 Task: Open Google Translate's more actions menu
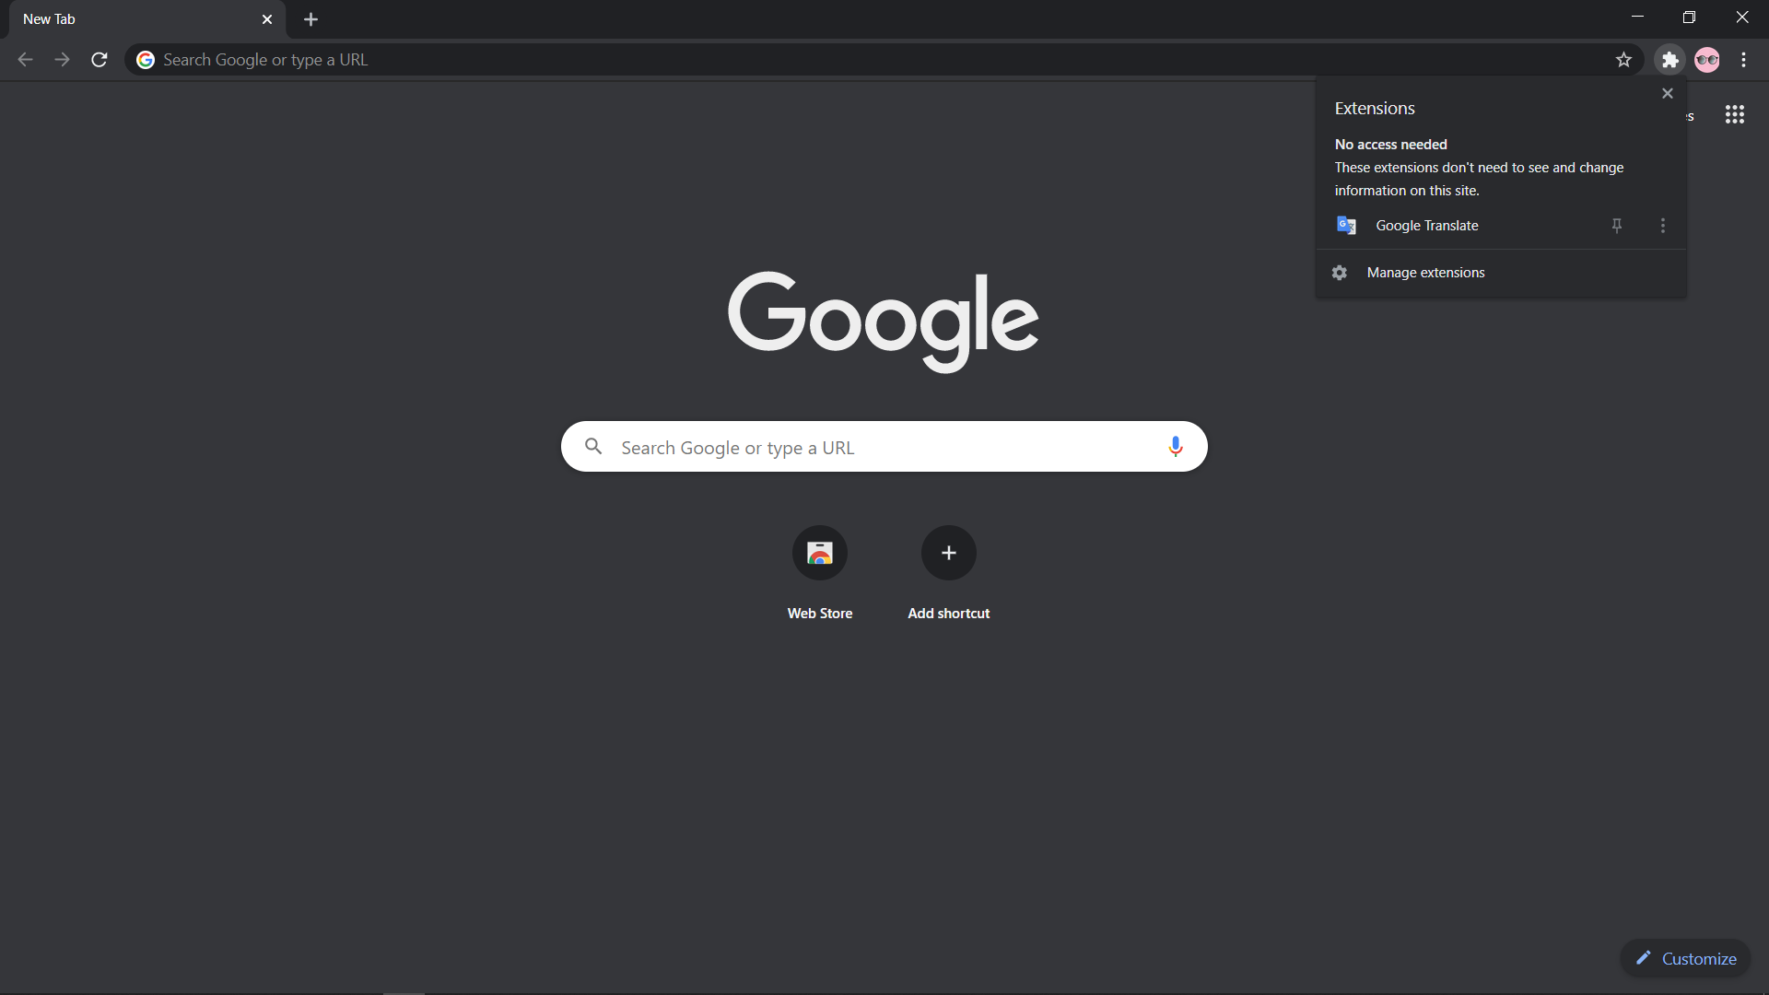[1663, 226]
